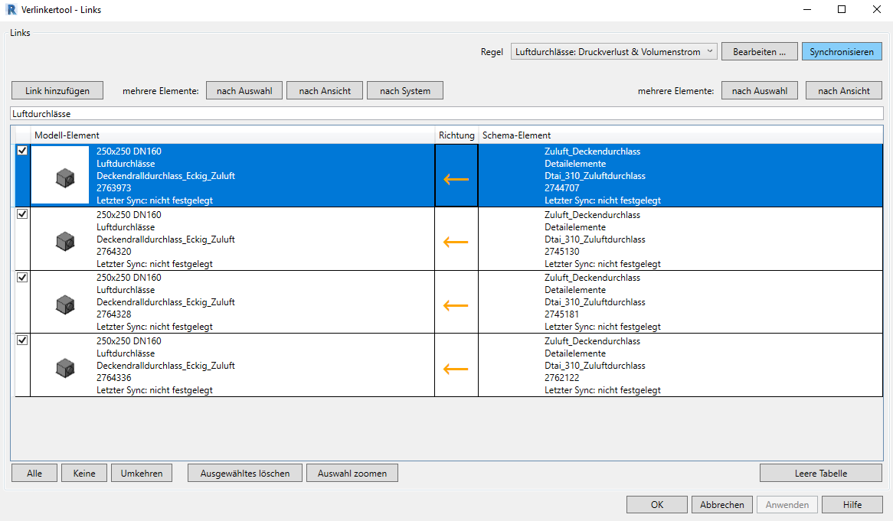Viewport: 893px width, 521px height.
Task: Click the direction arrow for element 2764320
Action: [456, 243]
